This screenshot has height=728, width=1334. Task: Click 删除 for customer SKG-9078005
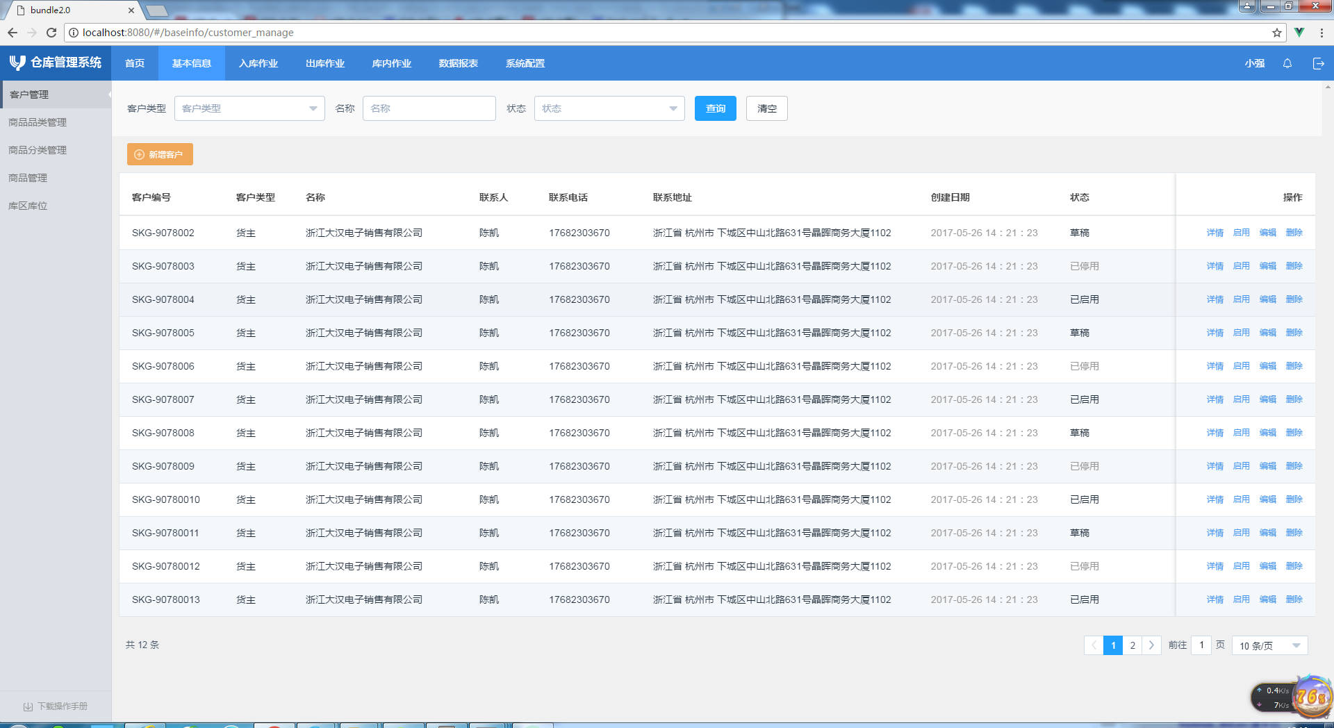pos(1294,333)
